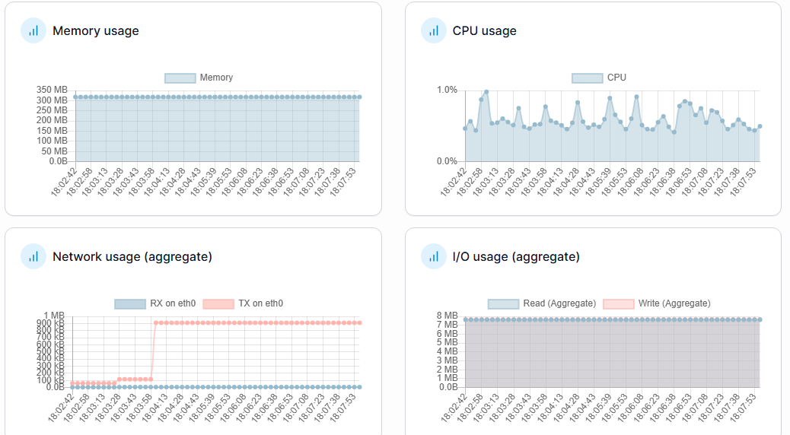The image size is (790, 435).
Task: Click the last I/O read data point
Action: (x=760, y=319)
